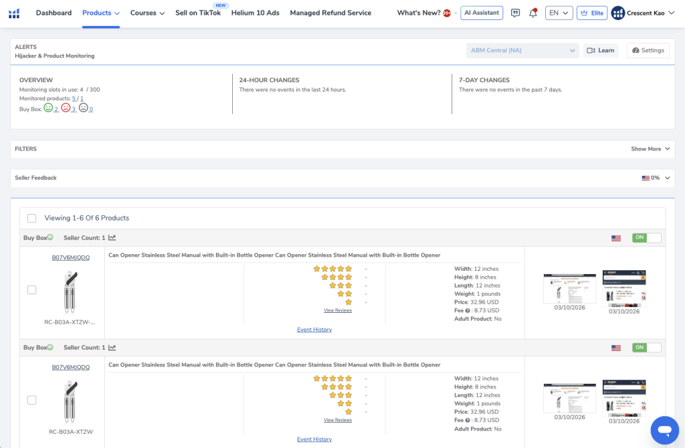Image resolution: width=685 pixels, height=448 pixels.
Task: Open seller count chart icon for first product
Action: click(x=112, y=237)
